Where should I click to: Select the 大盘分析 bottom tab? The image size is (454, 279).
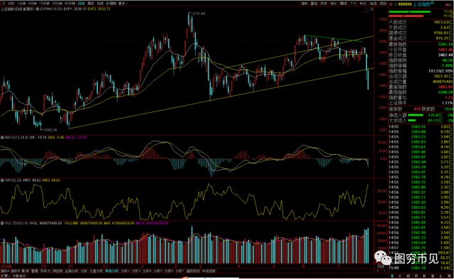pos(96,271)
